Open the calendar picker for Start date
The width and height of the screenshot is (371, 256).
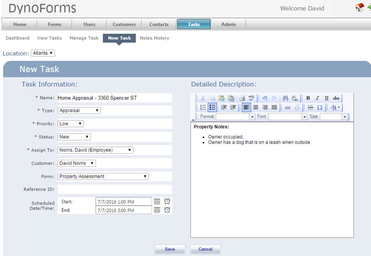pyautogui.click(x=157, y=202)
